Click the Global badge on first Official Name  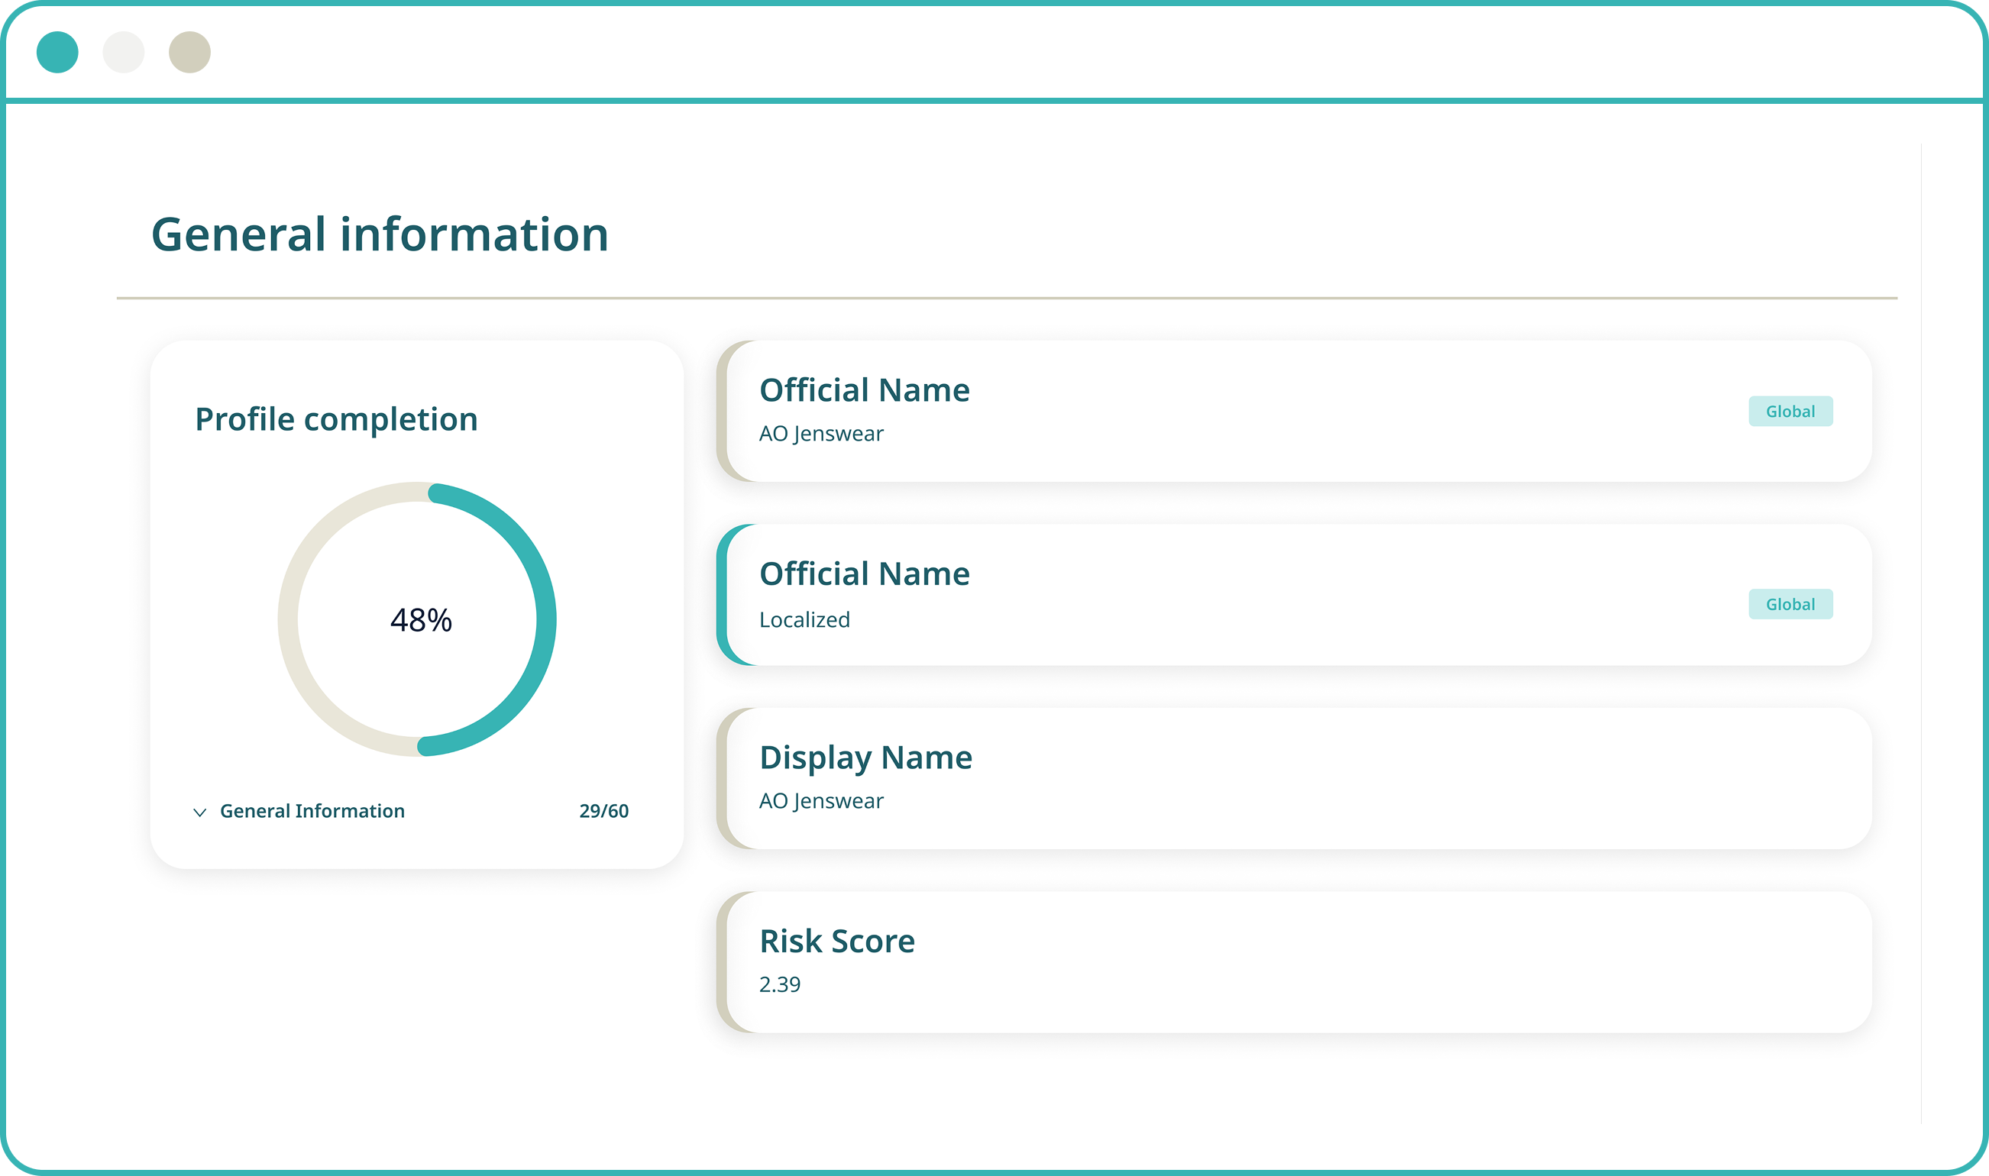coord(1791,412)
